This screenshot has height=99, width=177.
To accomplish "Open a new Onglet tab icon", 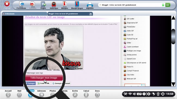I will pos(43,4).
